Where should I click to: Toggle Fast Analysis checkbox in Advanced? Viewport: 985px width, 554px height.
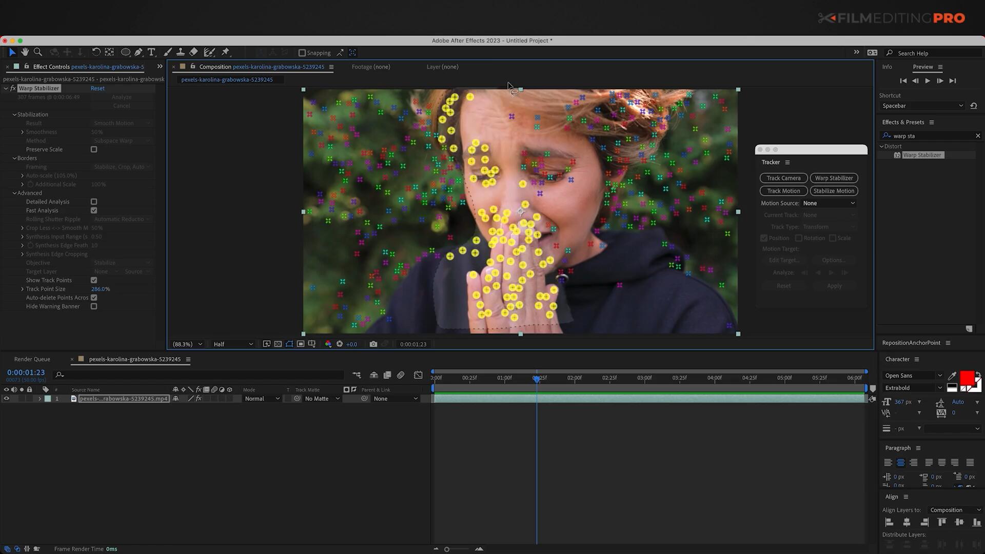click(94, 210)
